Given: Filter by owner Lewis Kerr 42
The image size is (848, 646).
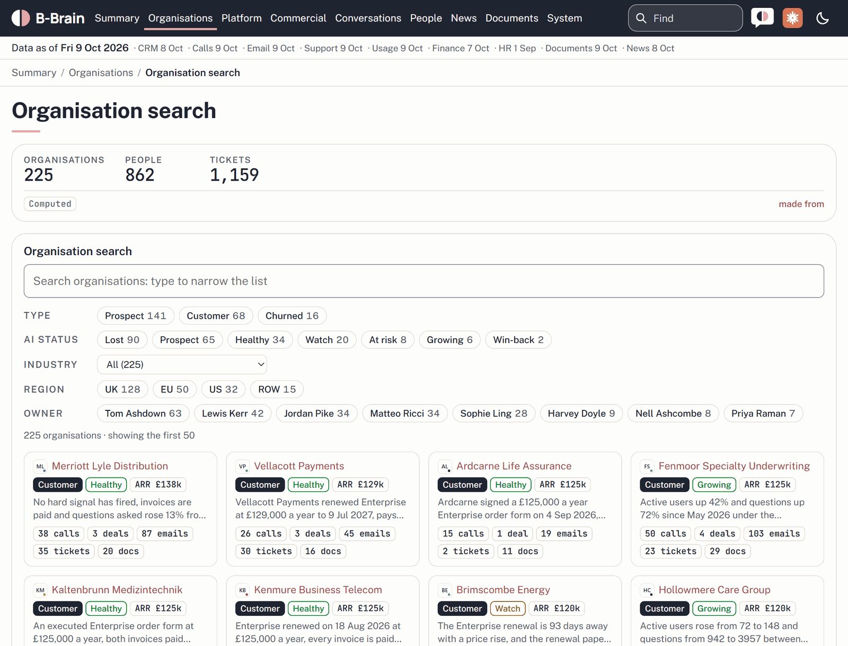Looking at the screenshot, I should tap(233, 414).
